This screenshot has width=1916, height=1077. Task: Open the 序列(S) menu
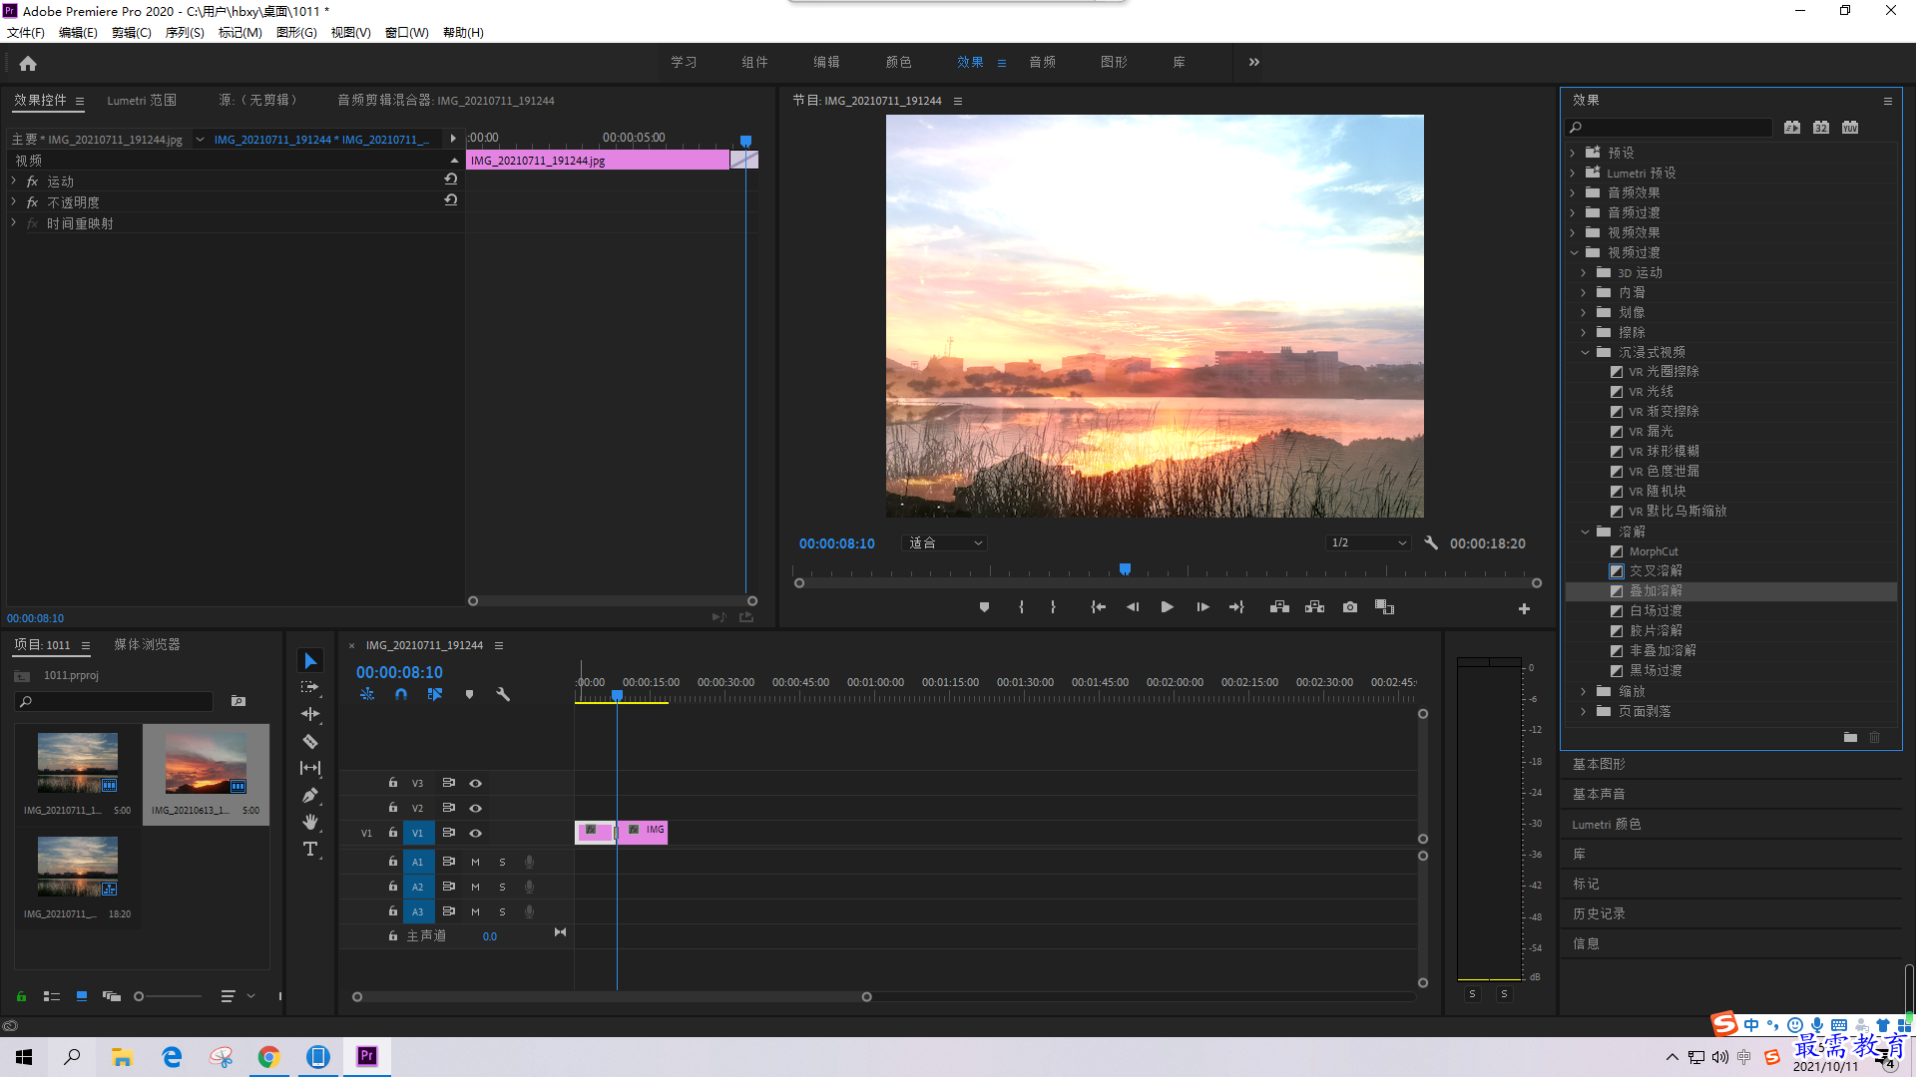[x=185, y=33]
